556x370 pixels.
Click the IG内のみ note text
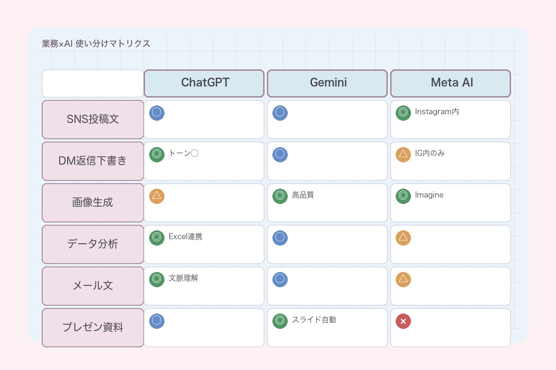click(x=430, y=153)
